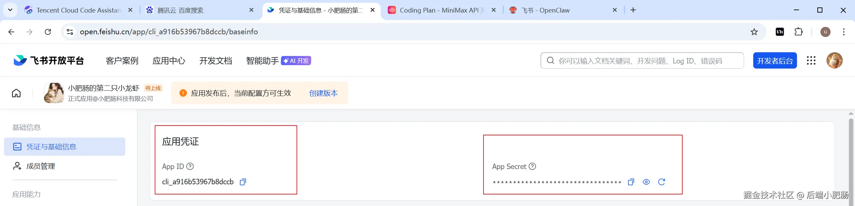This screenshot has height=206, width=855.
Task: Open Chrome profile avatar
Action: (x=825, y=32)
